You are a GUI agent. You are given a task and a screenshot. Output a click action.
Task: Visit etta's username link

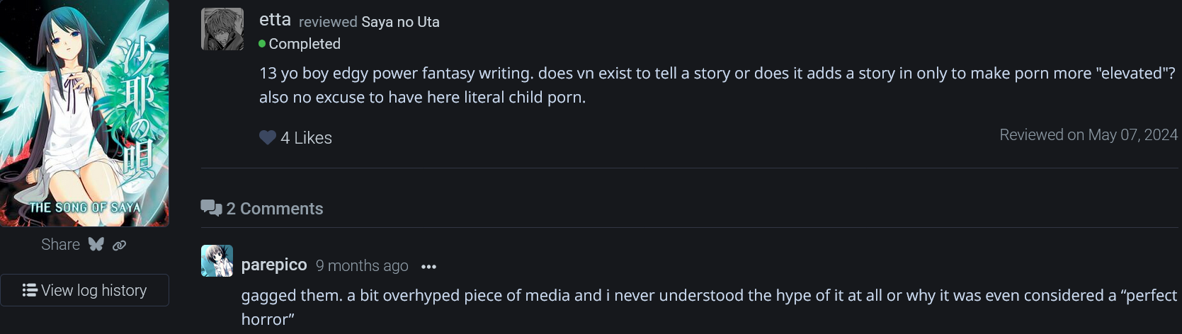[275, 20]
